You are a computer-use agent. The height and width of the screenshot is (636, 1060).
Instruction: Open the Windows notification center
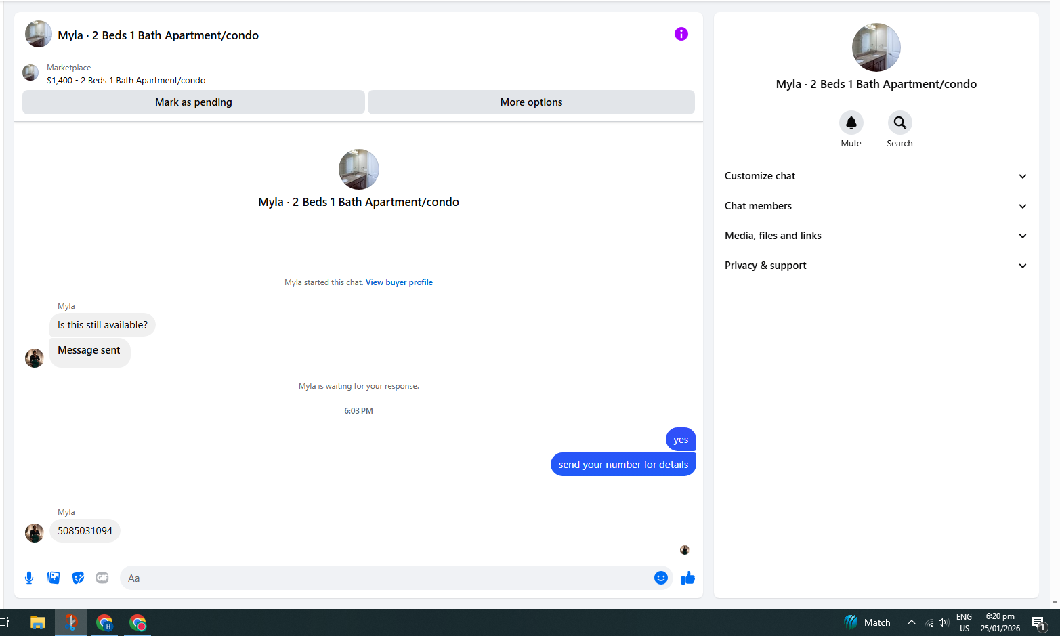(x=1039, y=622)
